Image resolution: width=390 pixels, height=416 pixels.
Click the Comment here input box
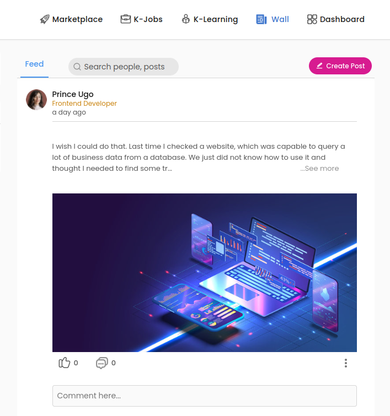click(x=205, y=396)
